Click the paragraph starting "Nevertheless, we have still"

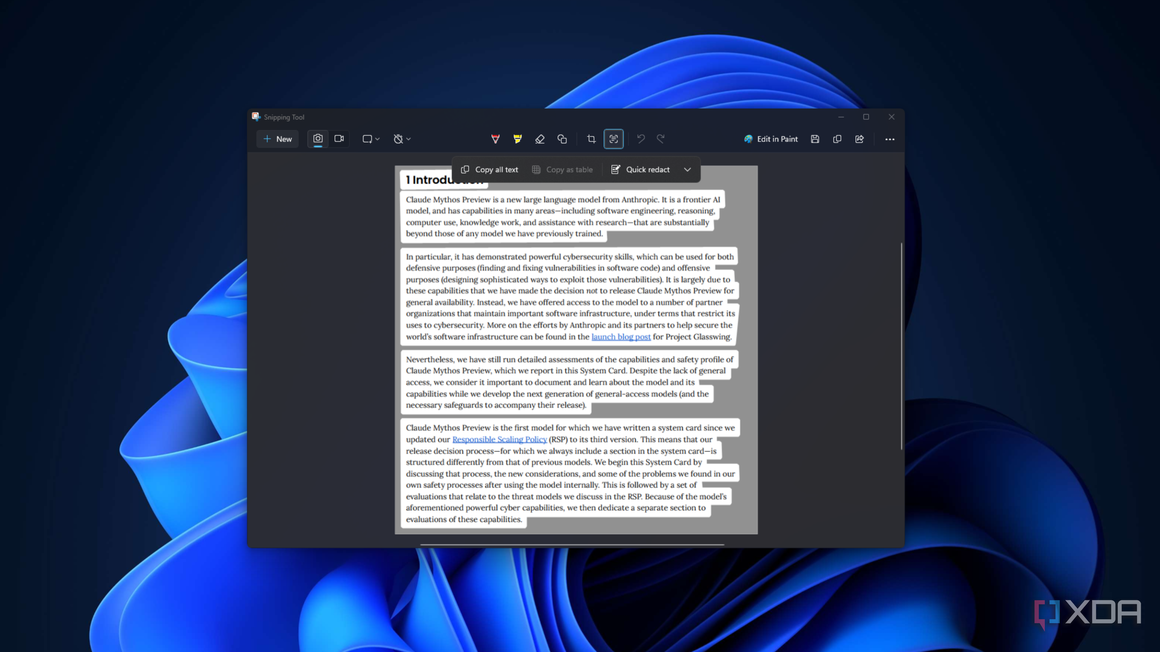pyautogui.click(x=570, y=382)
